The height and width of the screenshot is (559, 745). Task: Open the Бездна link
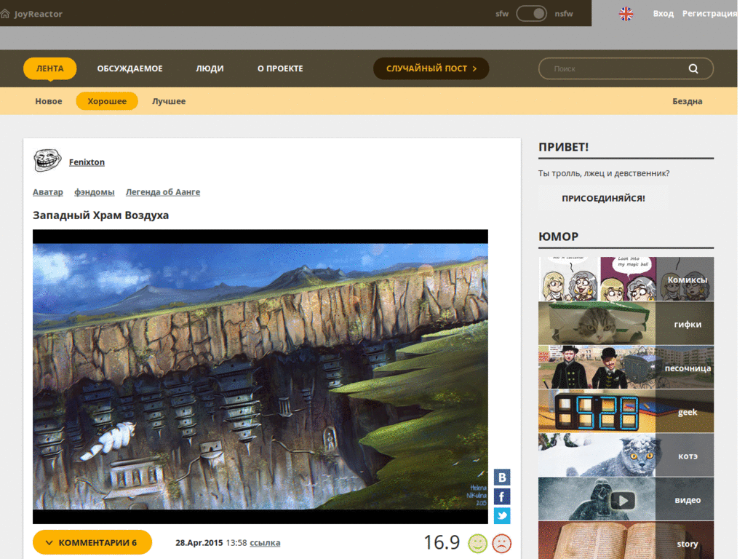pyautogui.click(x=687, y=101)
